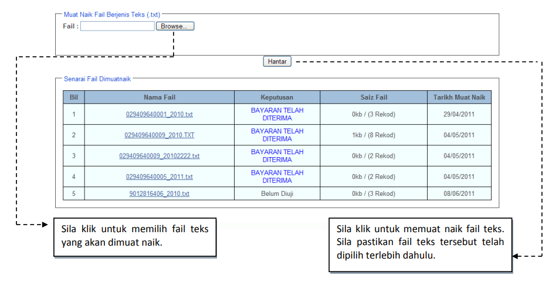This screenshot has height=282, width=559.
Task: Click the Senarai Fail Dimuatnaik legend
Action: coord(97,79)
